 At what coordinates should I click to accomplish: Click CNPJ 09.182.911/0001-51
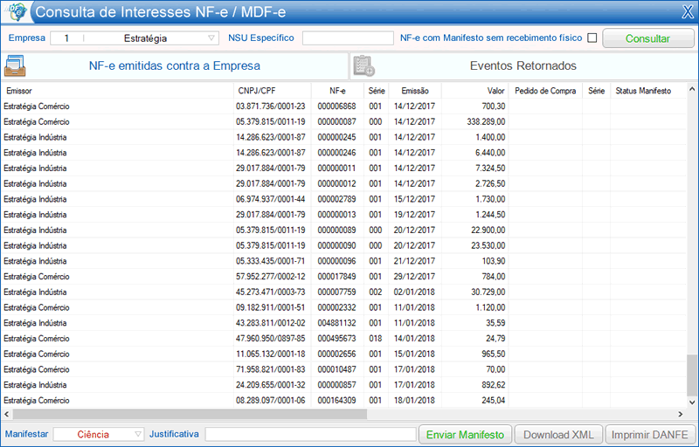[271, 307]
